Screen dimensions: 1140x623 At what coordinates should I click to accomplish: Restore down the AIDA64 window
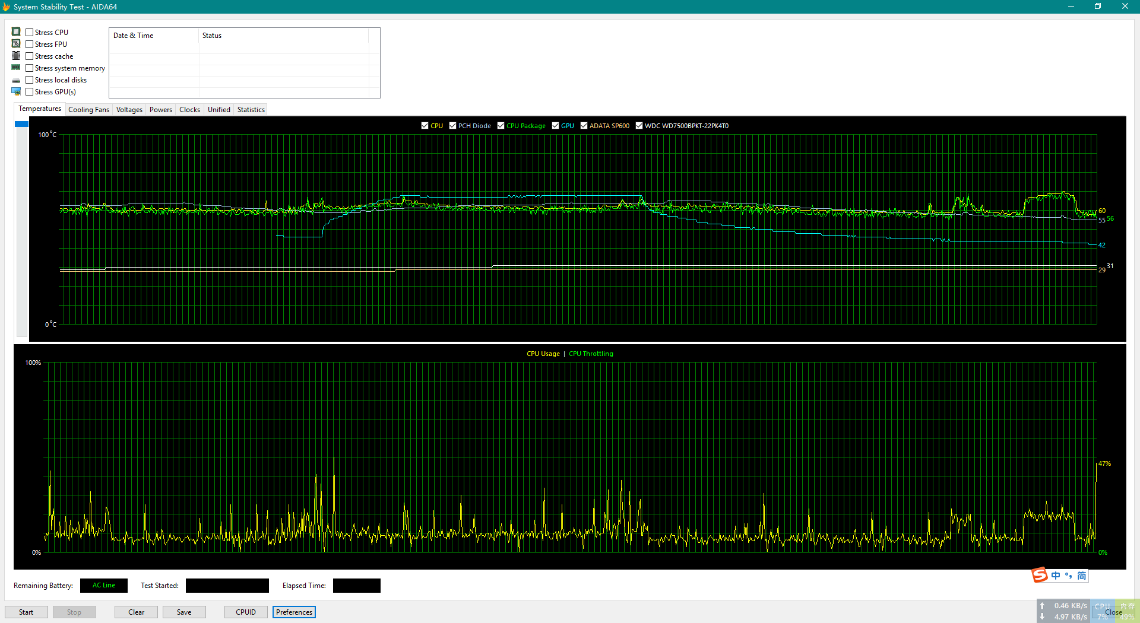(x=1098, y=7)
